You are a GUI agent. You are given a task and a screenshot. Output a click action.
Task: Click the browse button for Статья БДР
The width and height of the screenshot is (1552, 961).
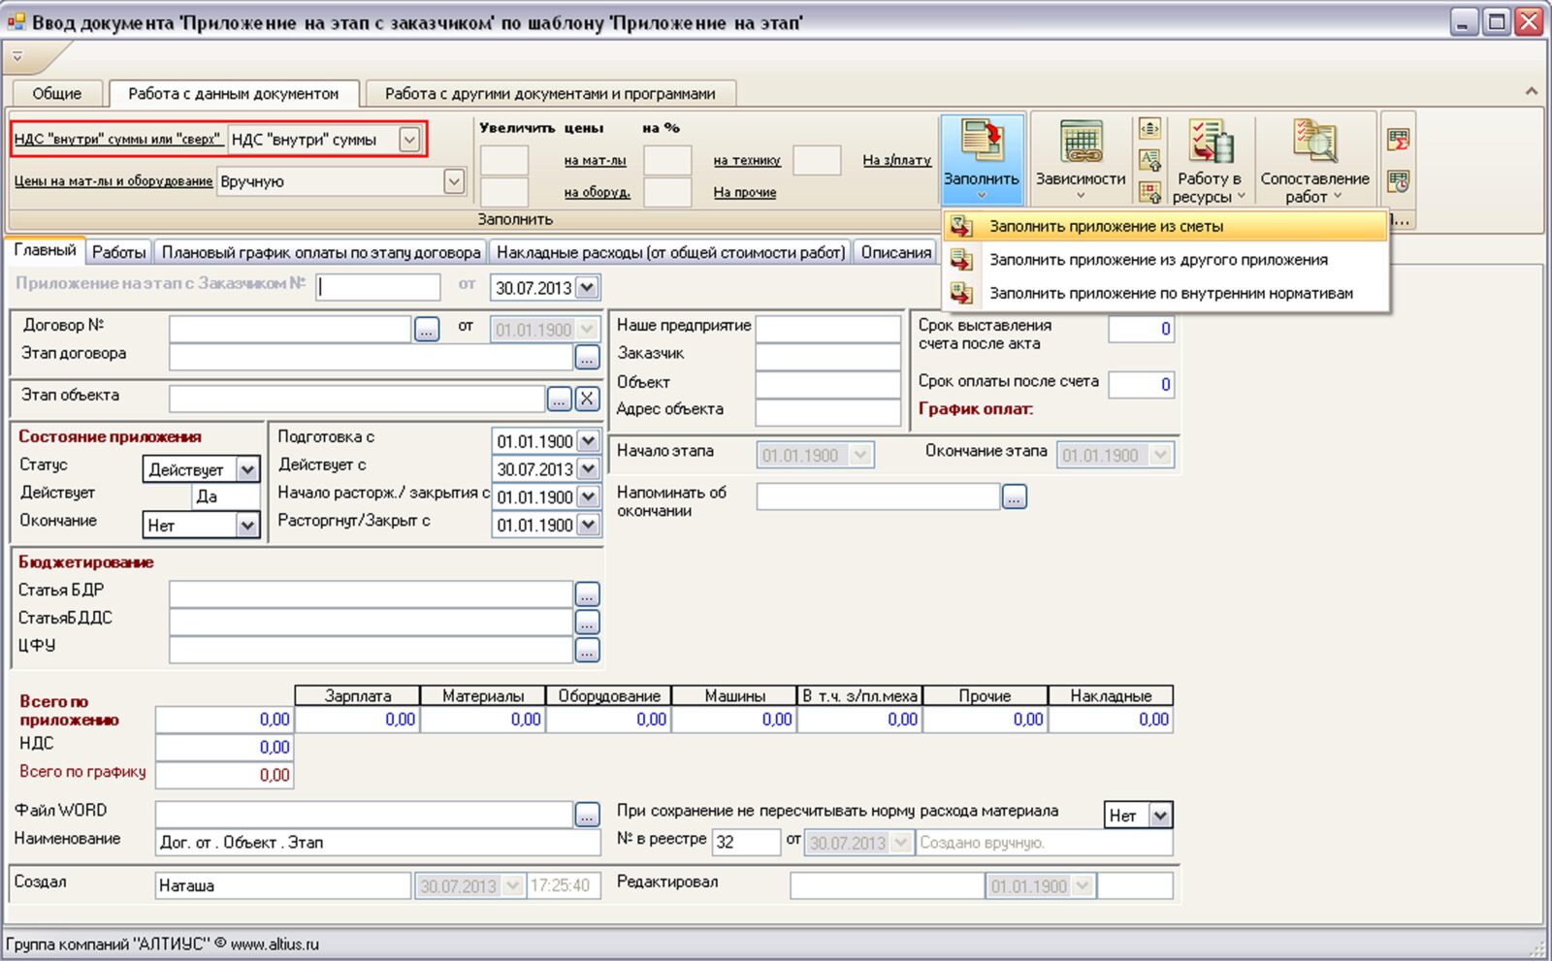click(587, 593)
